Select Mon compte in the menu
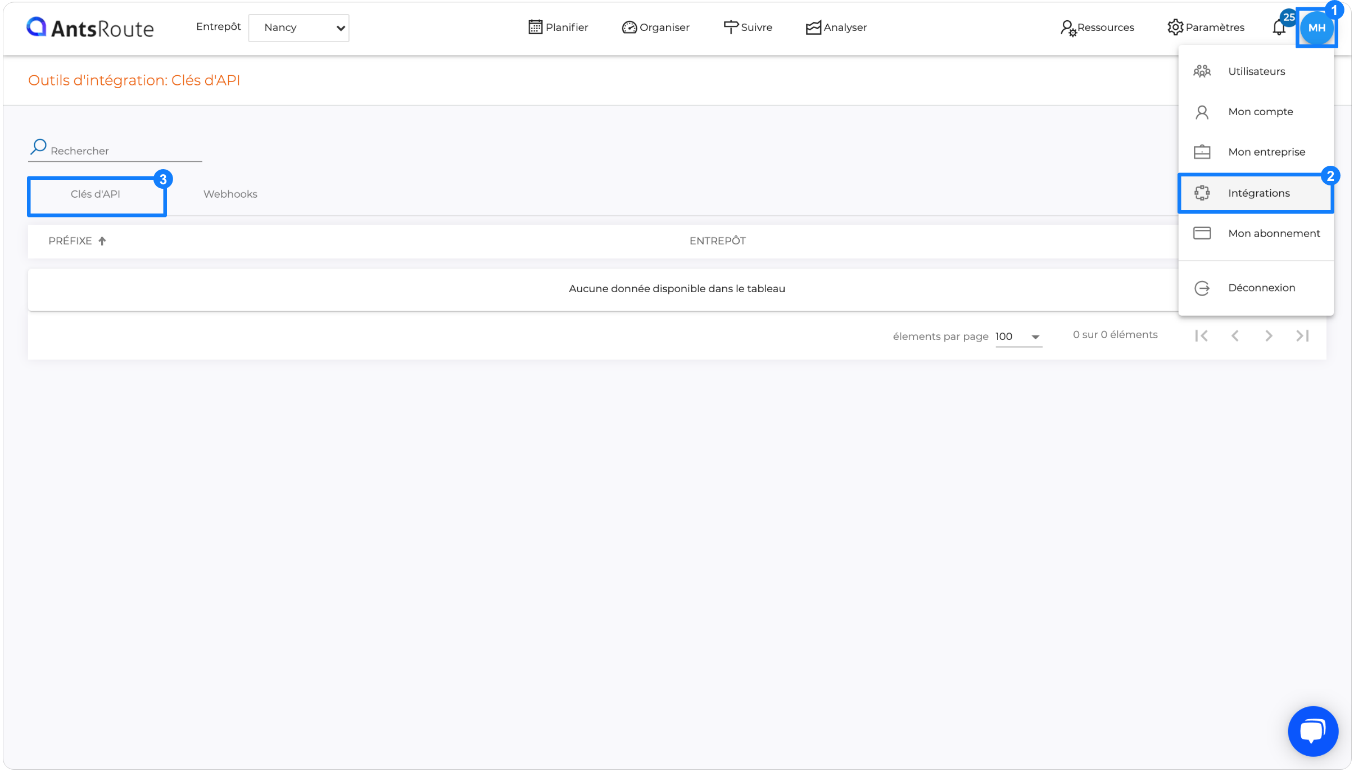 (x=1256, y=112)
